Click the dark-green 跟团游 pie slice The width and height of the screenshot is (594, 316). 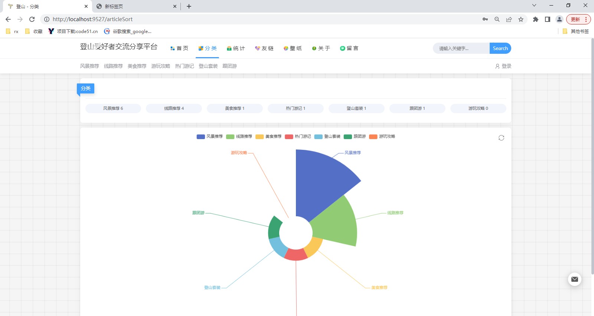(274, 227)
